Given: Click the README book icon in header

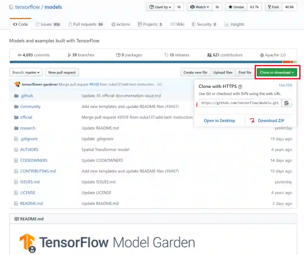Looking at the screenshot, I should pyautogui.click(x=17, y=219).
